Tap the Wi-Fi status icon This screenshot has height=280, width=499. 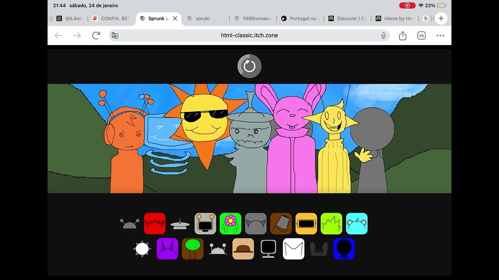(421, 5)
